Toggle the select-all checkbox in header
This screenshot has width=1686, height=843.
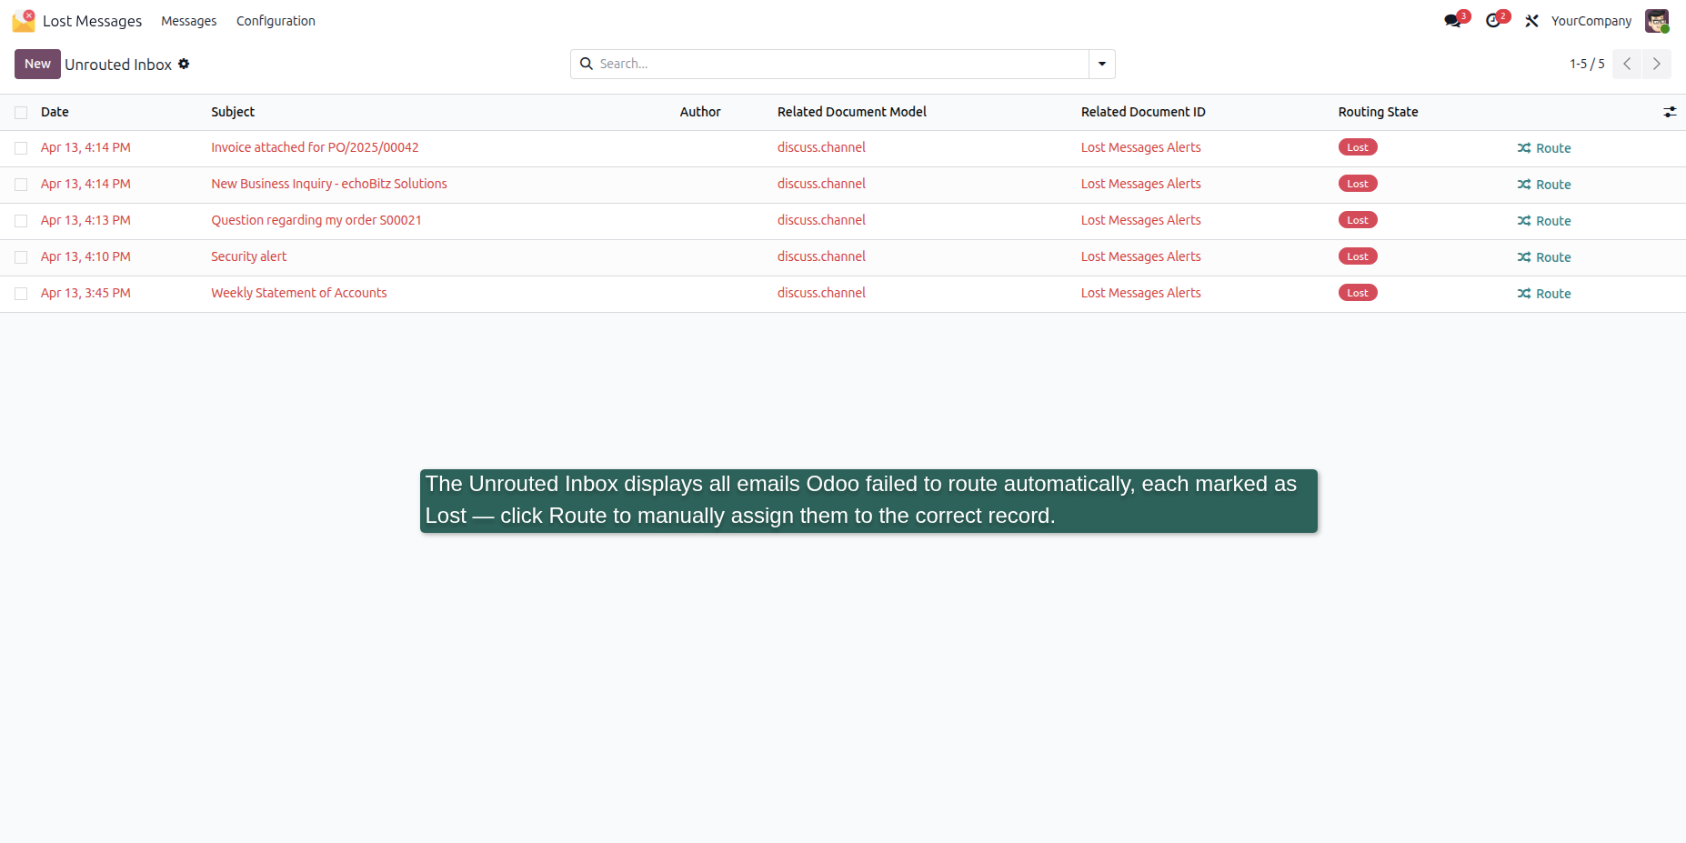[x=21, y=113]
